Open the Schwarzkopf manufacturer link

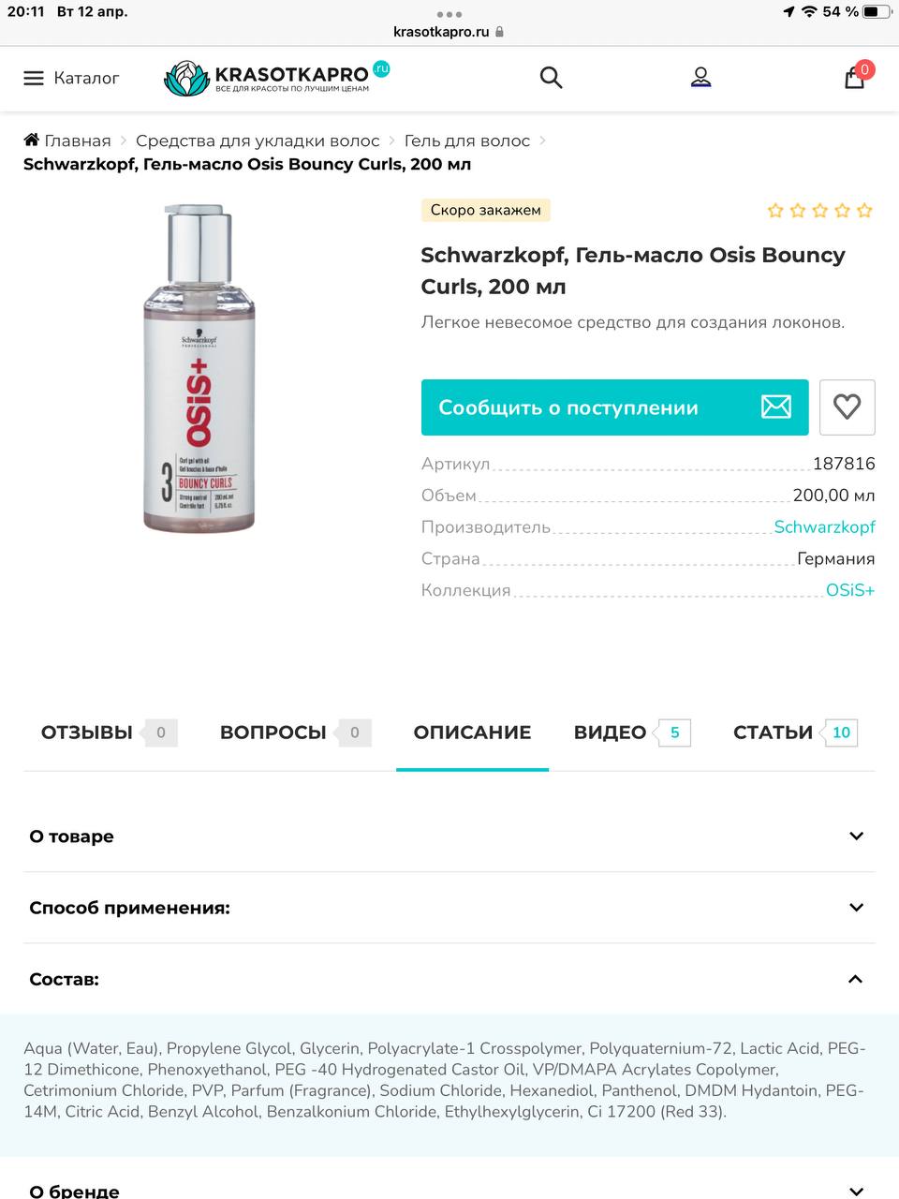(x=824, y=527)
